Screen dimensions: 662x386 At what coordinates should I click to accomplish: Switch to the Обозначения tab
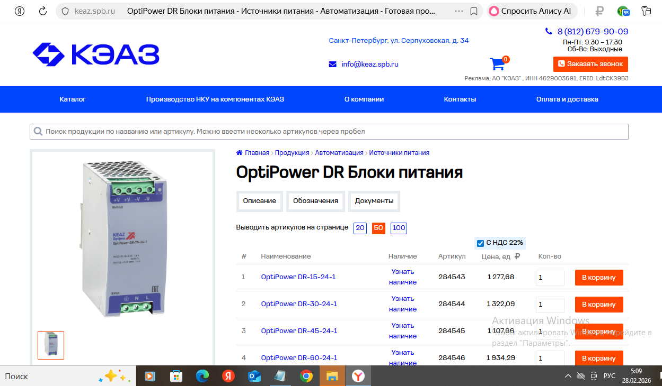(x=315, y=201)
